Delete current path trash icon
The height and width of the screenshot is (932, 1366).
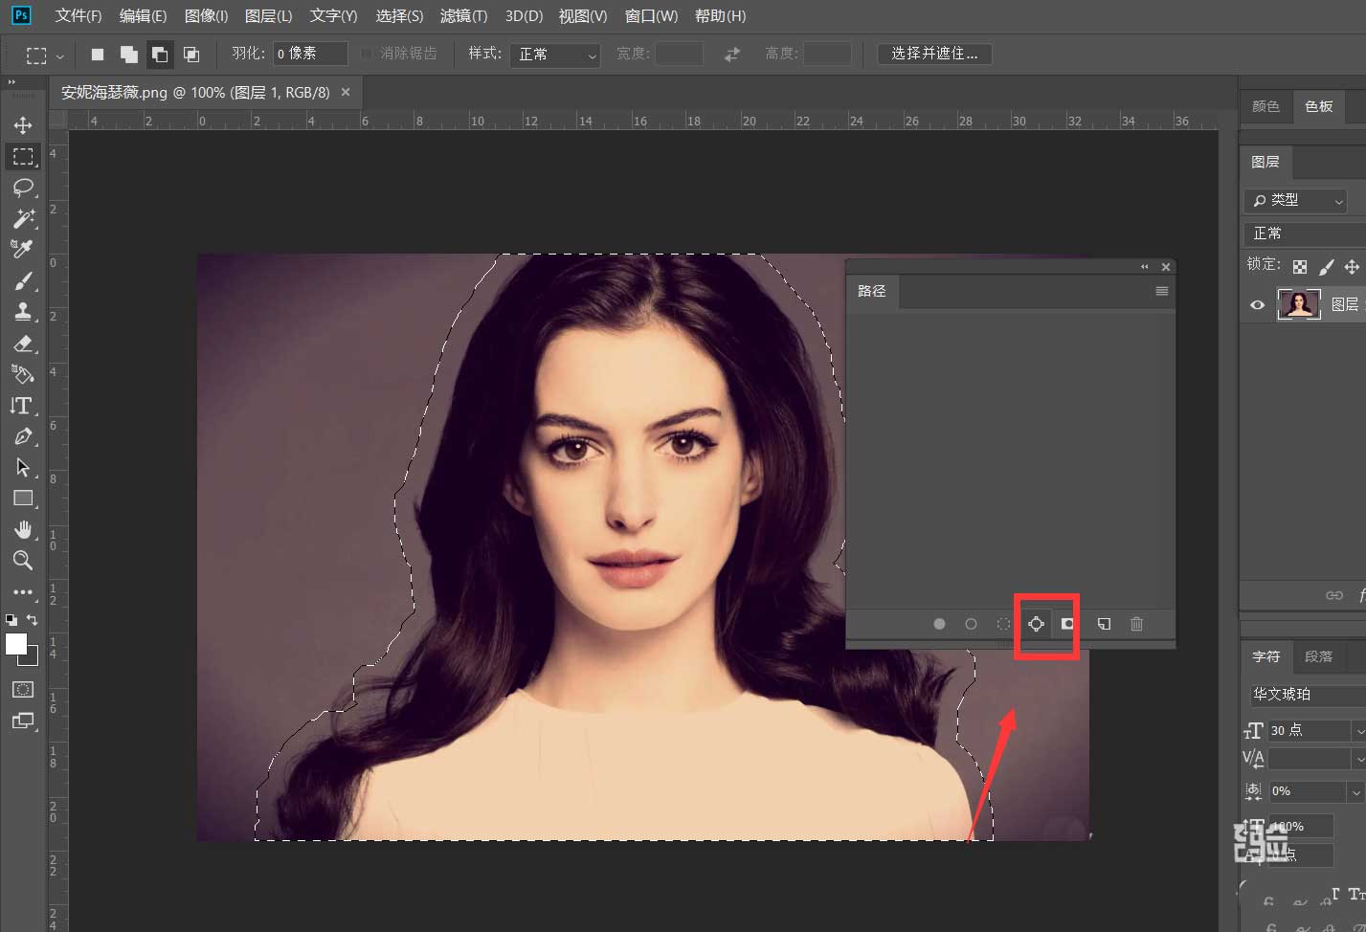[x=1136, y=624]
